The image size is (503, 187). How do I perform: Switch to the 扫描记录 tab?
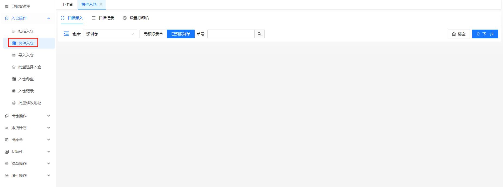[103, 18]
